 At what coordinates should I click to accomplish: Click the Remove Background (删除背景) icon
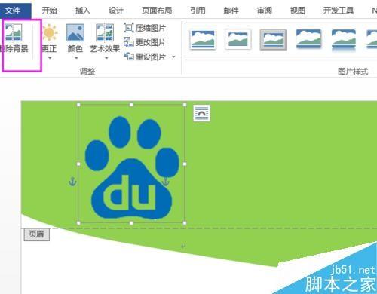coord(14,32)
